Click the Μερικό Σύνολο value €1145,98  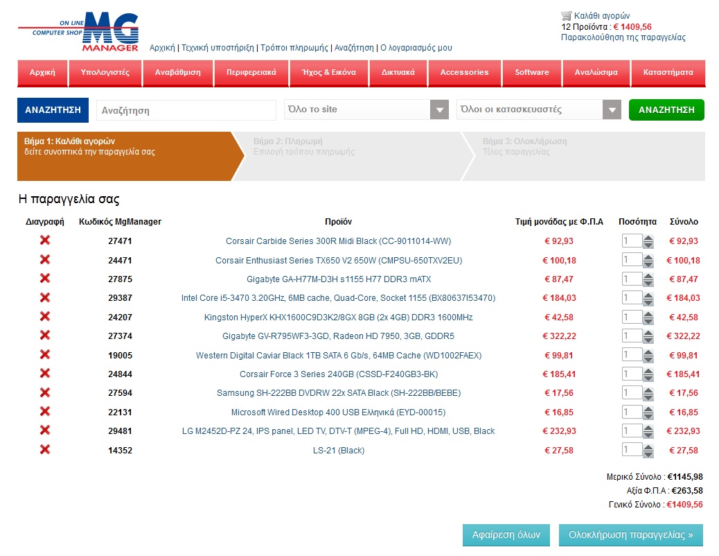pyautogui.click(x=685, y=477)
